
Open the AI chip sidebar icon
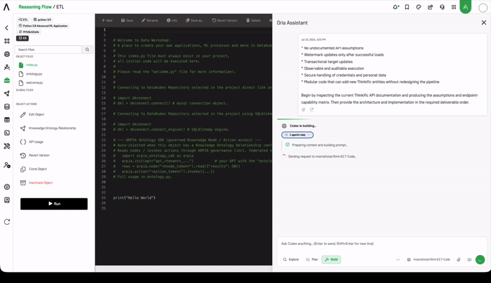point(7,54)
